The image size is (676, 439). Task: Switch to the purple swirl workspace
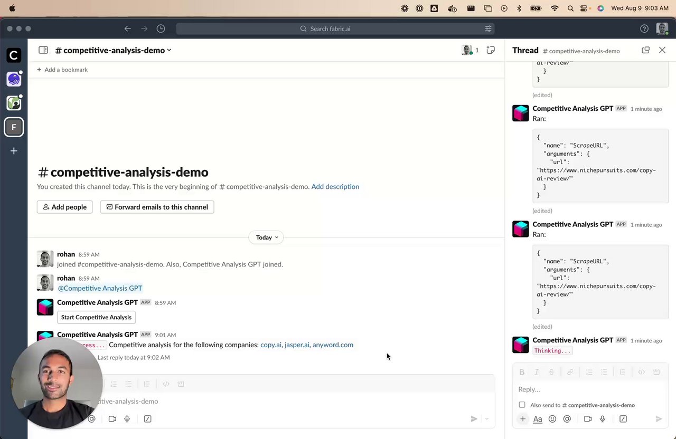pyautogui.click(x=14, y=79)
